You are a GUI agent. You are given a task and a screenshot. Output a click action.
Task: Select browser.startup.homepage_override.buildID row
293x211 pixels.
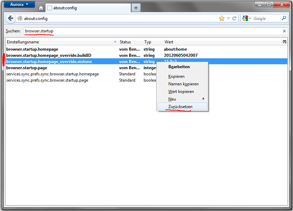[x=147, y=55]
